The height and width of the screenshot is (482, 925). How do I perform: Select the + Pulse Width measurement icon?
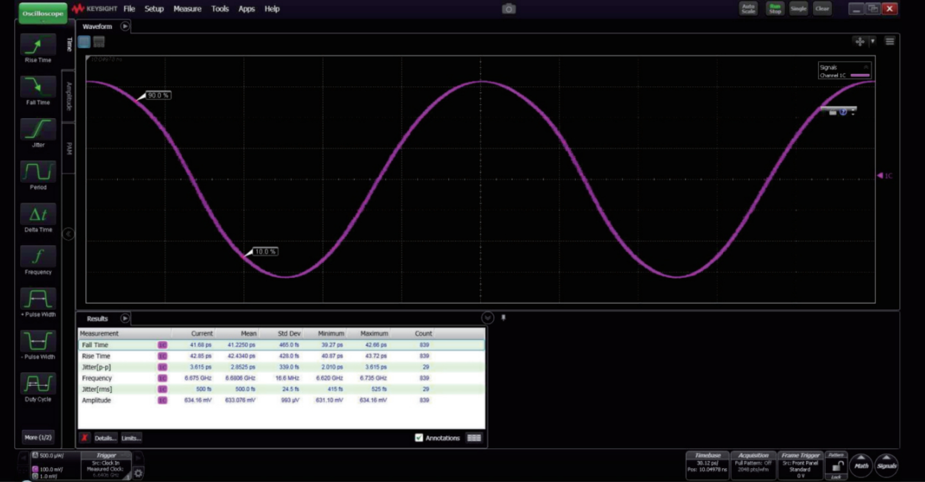coord(38,299)
